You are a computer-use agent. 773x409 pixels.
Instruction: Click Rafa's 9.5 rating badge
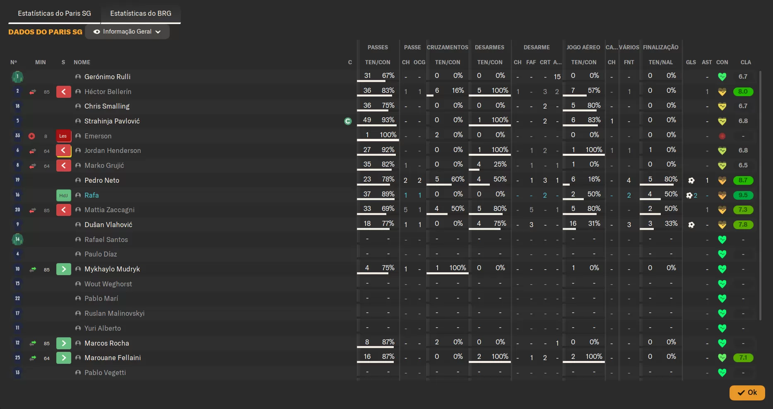743,195
